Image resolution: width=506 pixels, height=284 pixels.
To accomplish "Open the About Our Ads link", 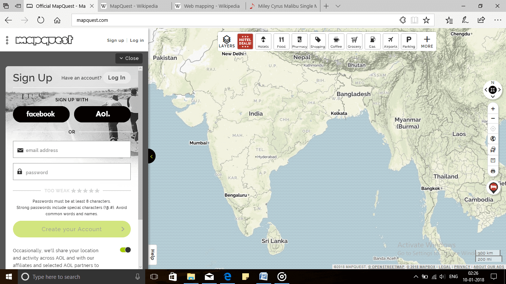I will (489, 267).
